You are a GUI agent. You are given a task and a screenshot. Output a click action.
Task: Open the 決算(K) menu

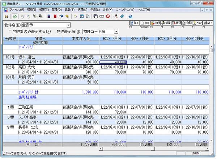[82, 9]
